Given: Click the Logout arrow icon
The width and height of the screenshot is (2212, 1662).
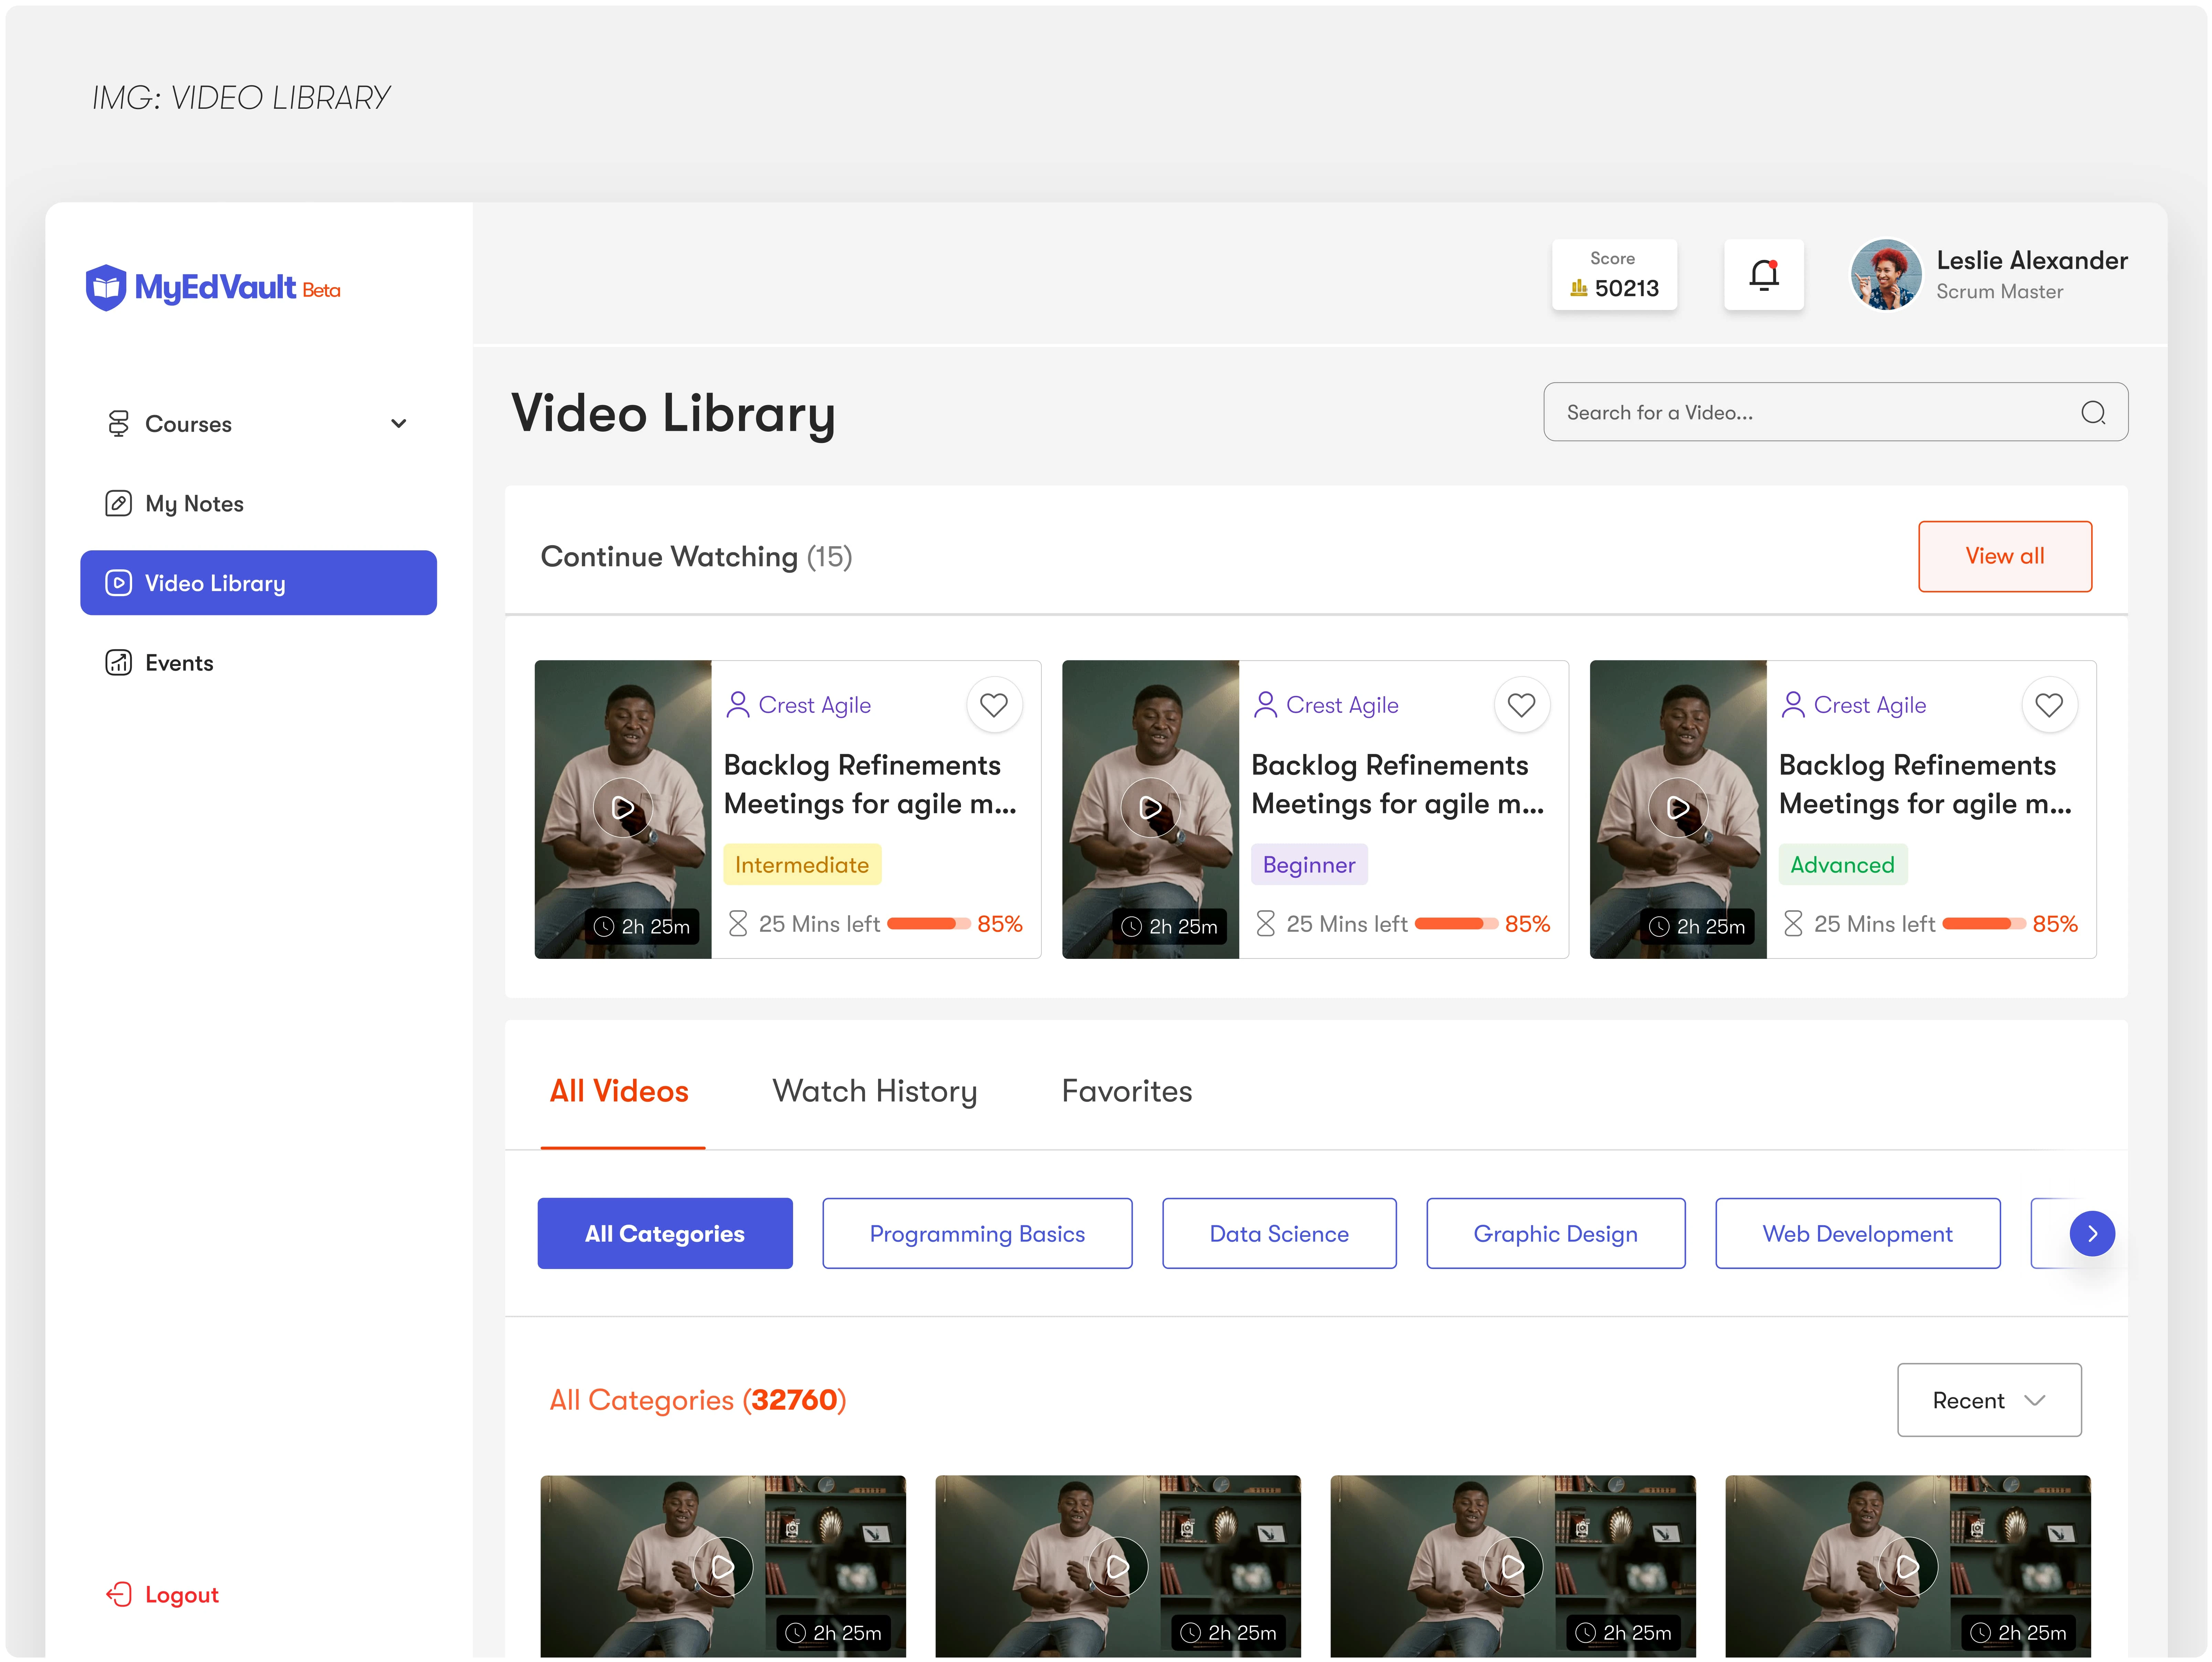Looking at the screenshot, I should [x=119, y=1594].
